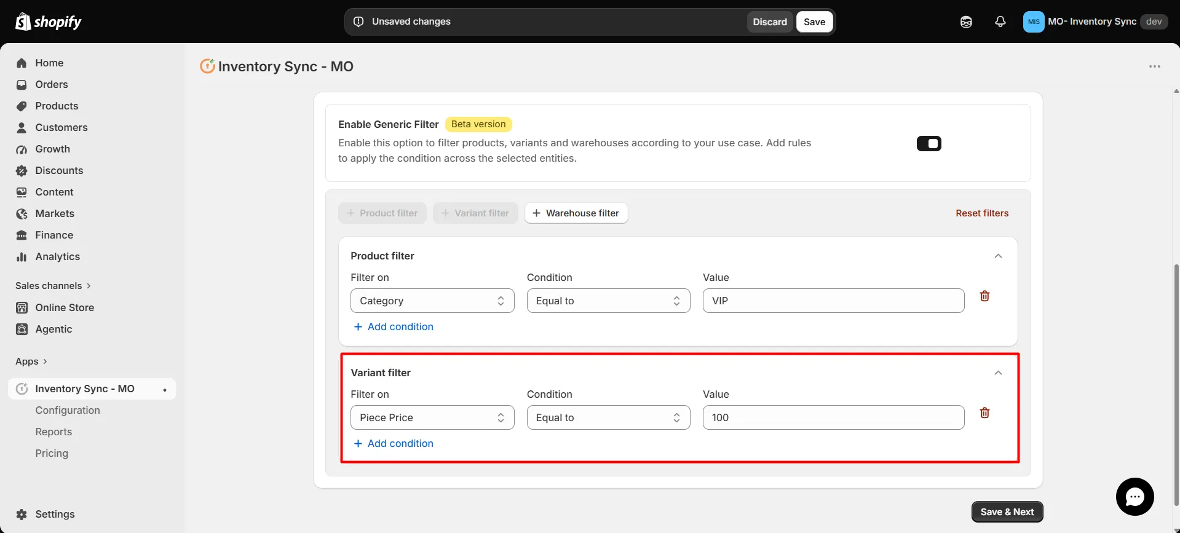This screenshot has width=1180, height=533.
Task: Open the chat support bubble
Action: (x=1134, y=497)
